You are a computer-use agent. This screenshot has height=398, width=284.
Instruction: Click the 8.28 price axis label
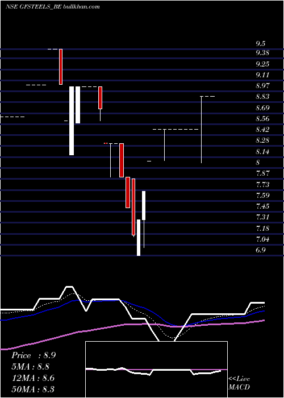(x=262, y=140)
